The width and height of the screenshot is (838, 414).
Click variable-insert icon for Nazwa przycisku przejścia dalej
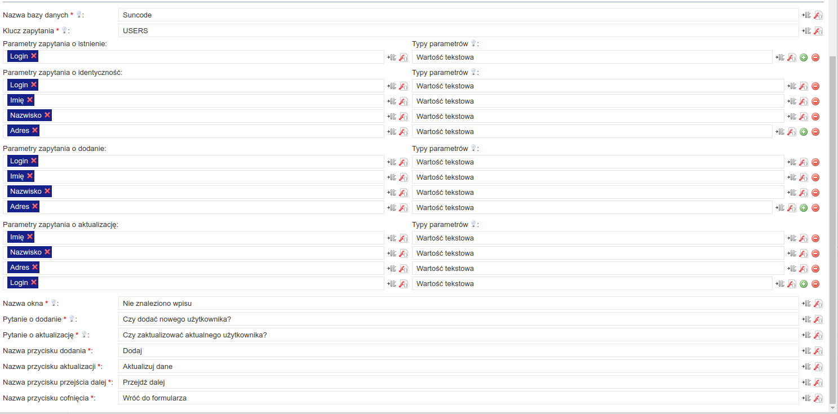(x=806, y=382)
